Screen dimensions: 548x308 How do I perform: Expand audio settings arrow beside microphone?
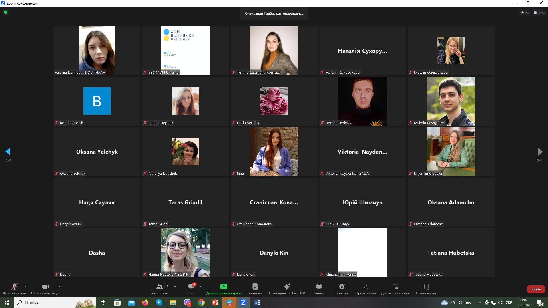(25, 286)
